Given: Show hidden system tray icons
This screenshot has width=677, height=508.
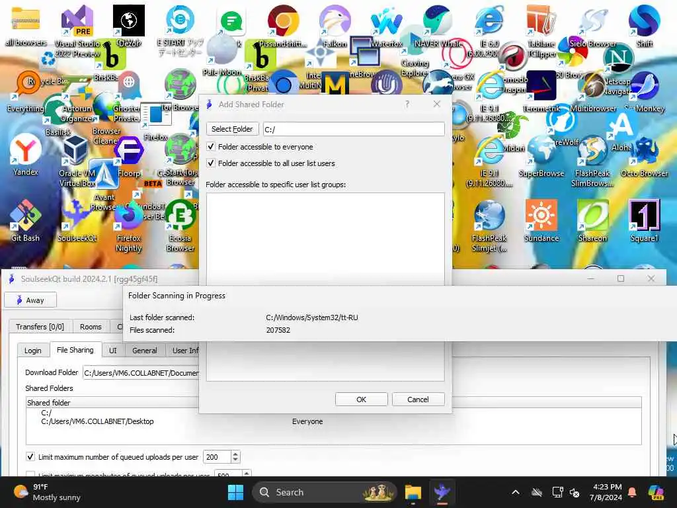Looking at the screenshot, I should pos(516,492).
